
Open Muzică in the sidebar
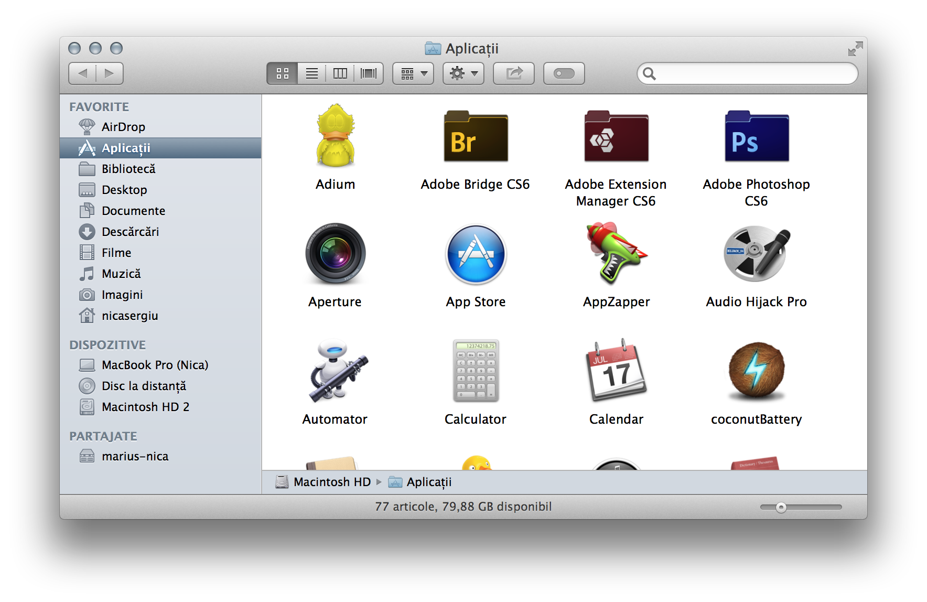point(160,274)
